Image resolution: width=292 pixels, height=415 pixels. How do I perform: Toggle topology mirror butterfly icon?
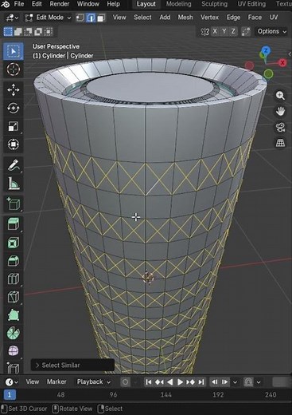(x=204, y=32)
